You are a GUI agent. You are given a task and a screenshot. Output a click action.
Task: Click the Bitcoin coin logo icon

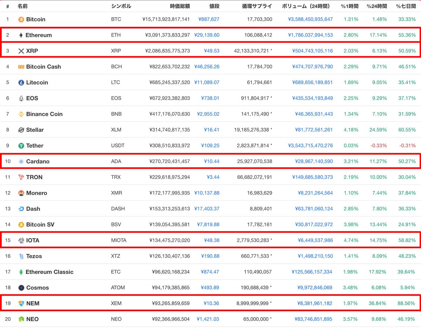pos(21,19)
